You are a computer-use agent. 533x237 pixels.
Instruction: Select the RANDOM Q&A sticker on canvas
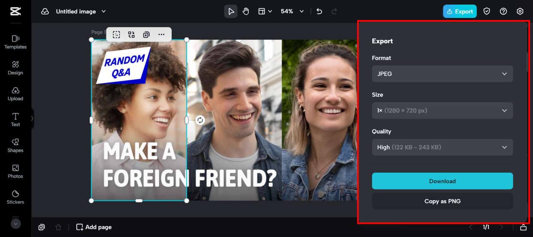pyautogui.click(x=123, y=66)
